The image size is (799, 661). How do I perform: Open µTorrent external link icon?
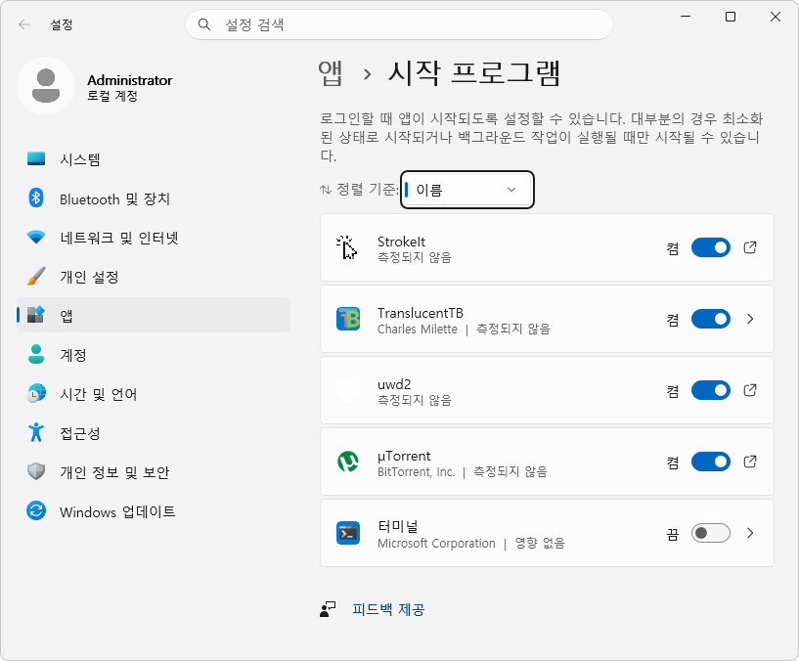point(750,462)
